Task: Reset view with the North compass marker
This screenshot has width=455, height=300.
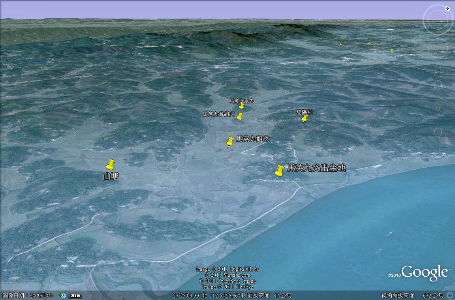Action: pyautogui.click(x=447, y=8)
